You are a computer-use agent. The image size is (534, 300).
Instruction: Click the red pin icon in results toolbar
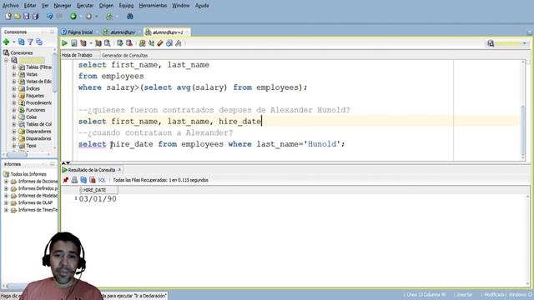coord(65,180)
